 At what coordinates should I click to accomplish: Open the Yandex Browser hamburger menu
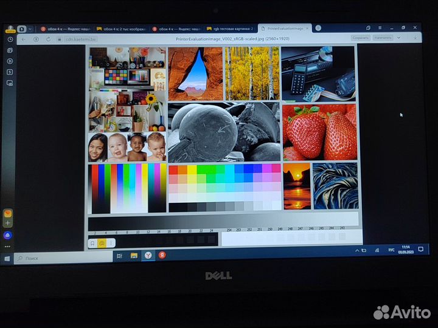point(380,27)
